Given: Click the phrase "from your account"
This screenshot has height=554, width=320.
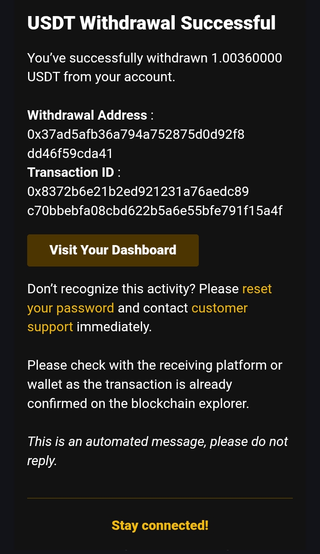Looking at the screenshot, I should pos(119,77).
